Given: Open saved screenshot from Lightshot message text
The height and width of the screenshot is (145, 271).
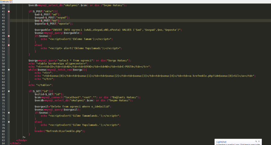Looking at the screenshot, I should tap(238, 144).
